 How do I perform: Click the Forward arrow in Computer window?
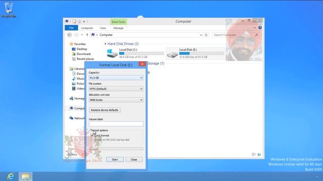tap(76, 35)
